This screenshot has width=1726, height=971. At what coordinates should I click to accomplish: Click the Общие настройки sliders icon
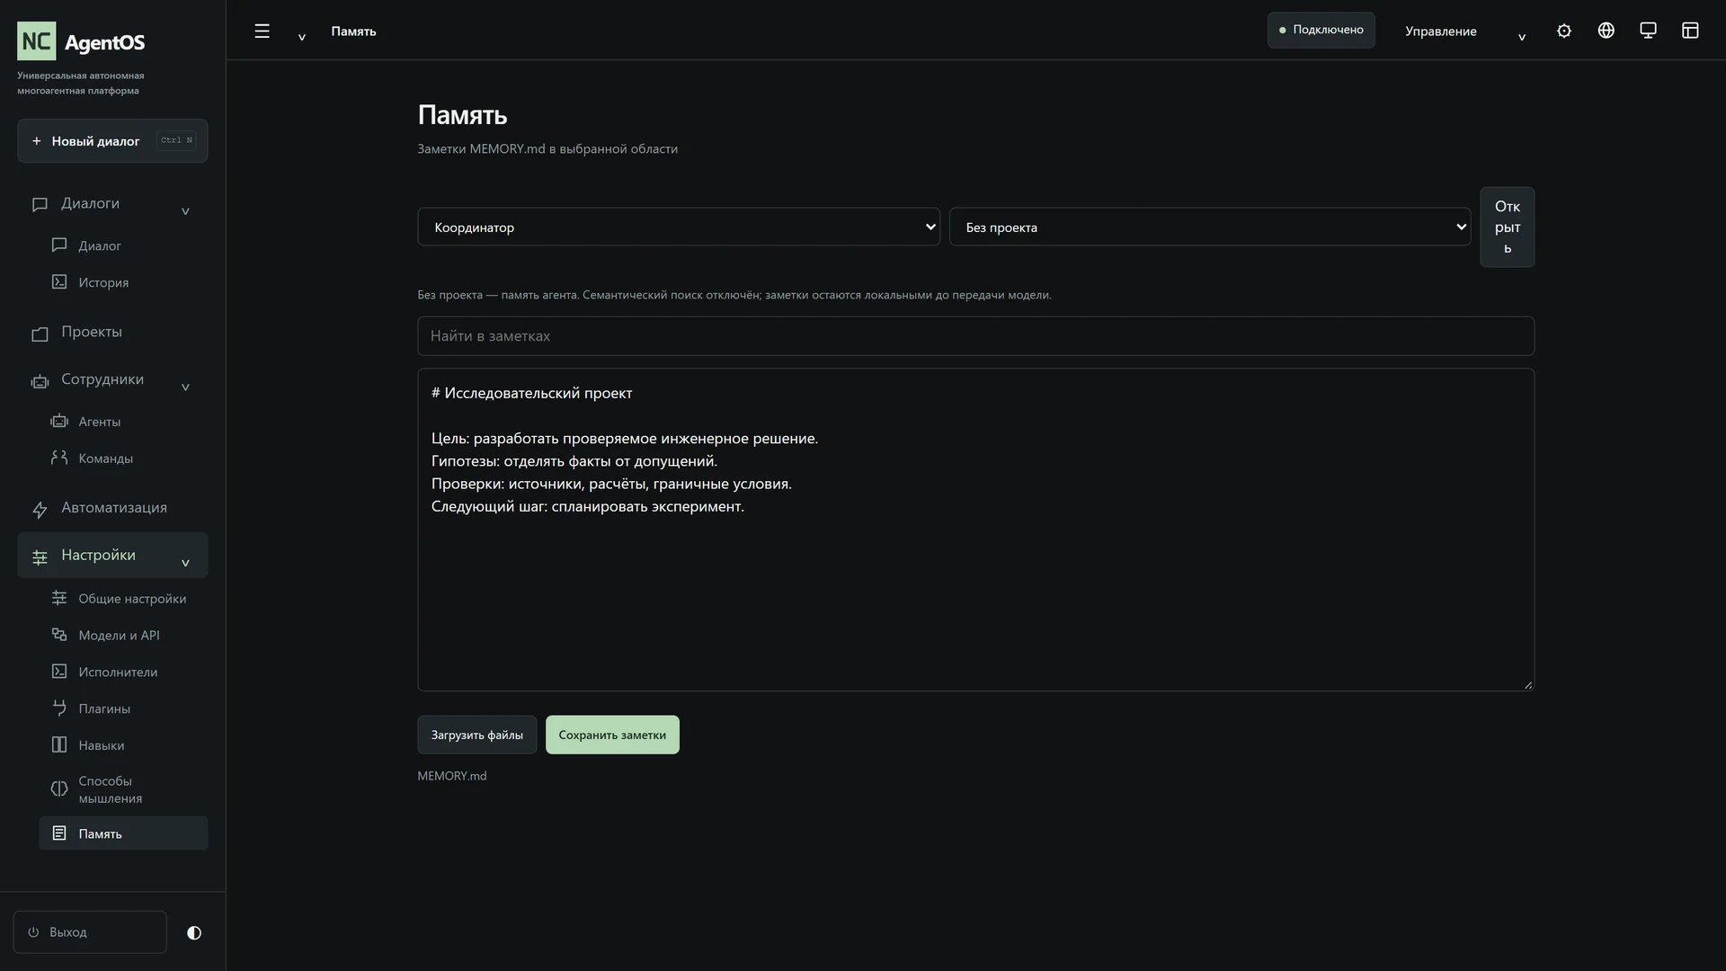coord(59,598)
